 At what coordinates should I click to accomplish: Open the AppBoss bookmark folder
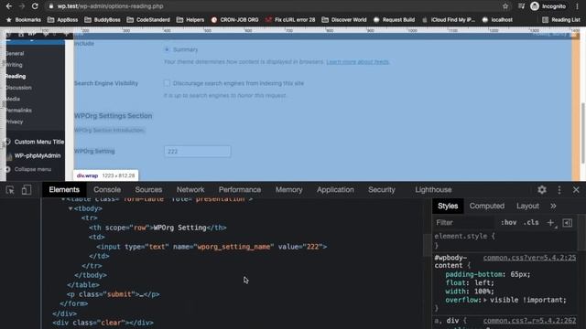pyautogui.click(x=63, y=20)
